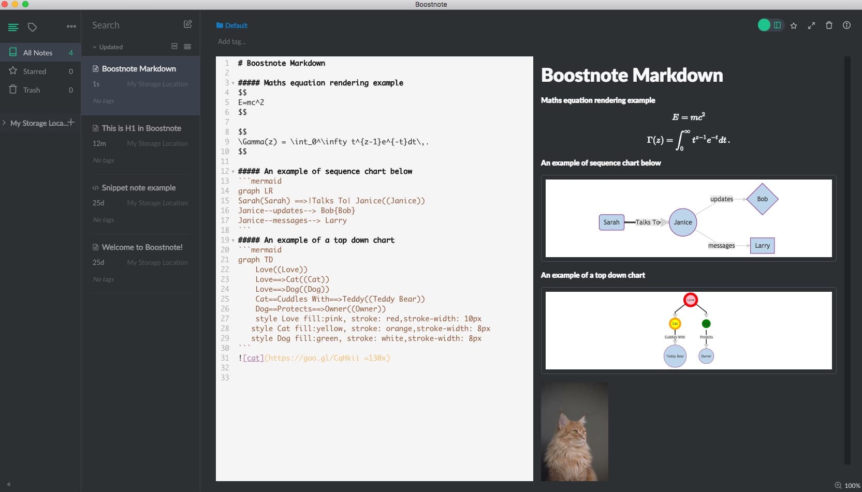Click the 'Janice--messages--> Larry' line
This screenshot has height=492, width=862.
pyautogui.click(x=293, y=220)
